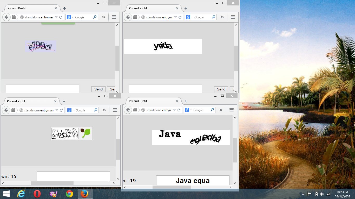Click the vertical scrollbar thumb in the yrida window
This screenshot has height=199, width=355.
click(236, 58)
